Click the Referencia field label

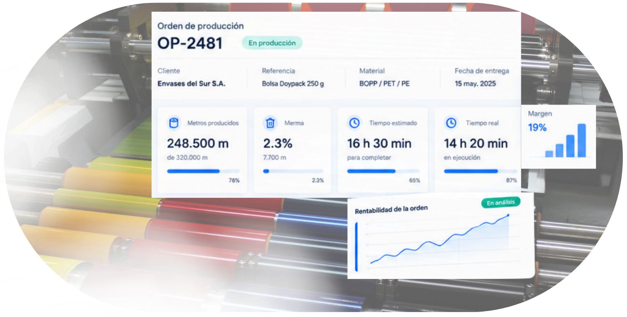click(x=278, y=71)
